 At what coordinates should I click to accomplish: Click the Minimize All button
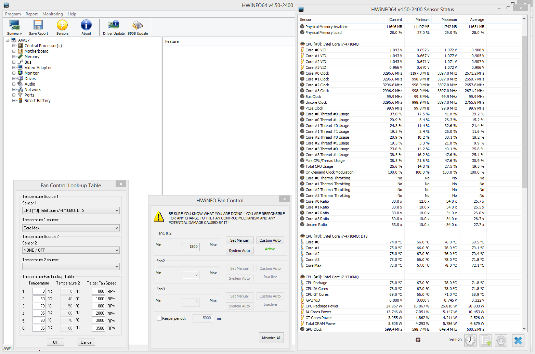(x=271, y=338)
